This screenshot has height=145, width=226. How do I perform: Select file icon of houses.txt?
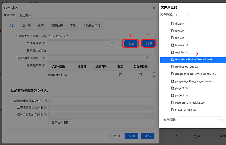[172, 45]
